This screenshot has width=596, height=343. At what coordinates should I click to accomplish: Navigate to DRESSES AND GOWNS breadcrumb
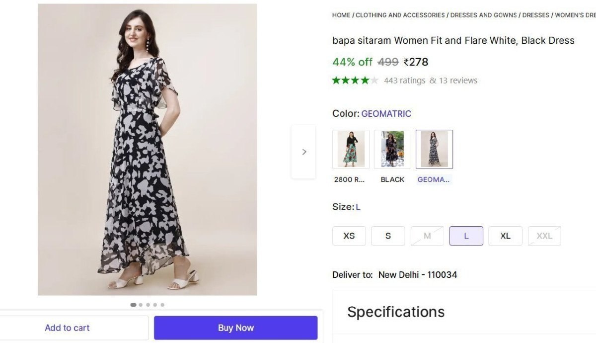pos(483,15)
